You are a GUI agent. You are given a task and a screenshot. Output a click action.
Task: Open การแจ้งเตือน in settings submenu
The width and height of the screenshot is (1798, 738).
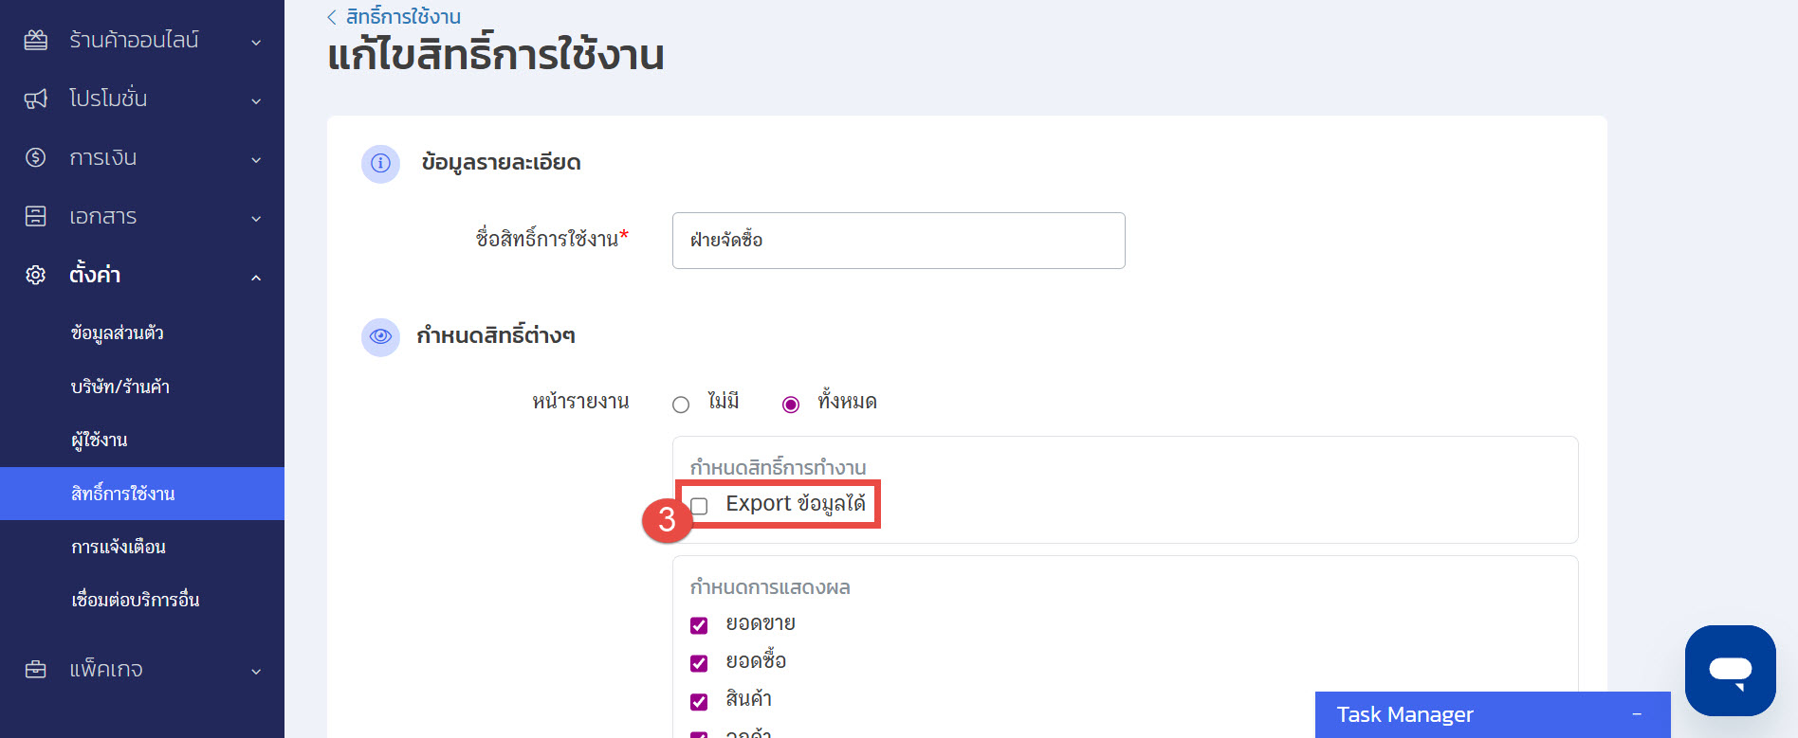pos(119,547)
